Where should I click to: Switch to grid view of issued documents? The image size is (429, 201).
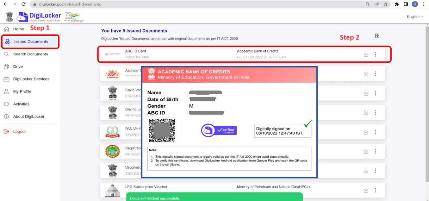click(x=377, y=35)
